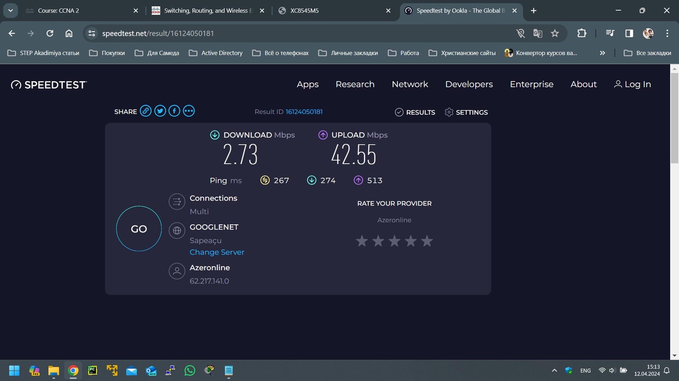Open File Explorer from the taskbar
Image resolution: width=679 pixels, height=381 pixels.
[54, 371]
